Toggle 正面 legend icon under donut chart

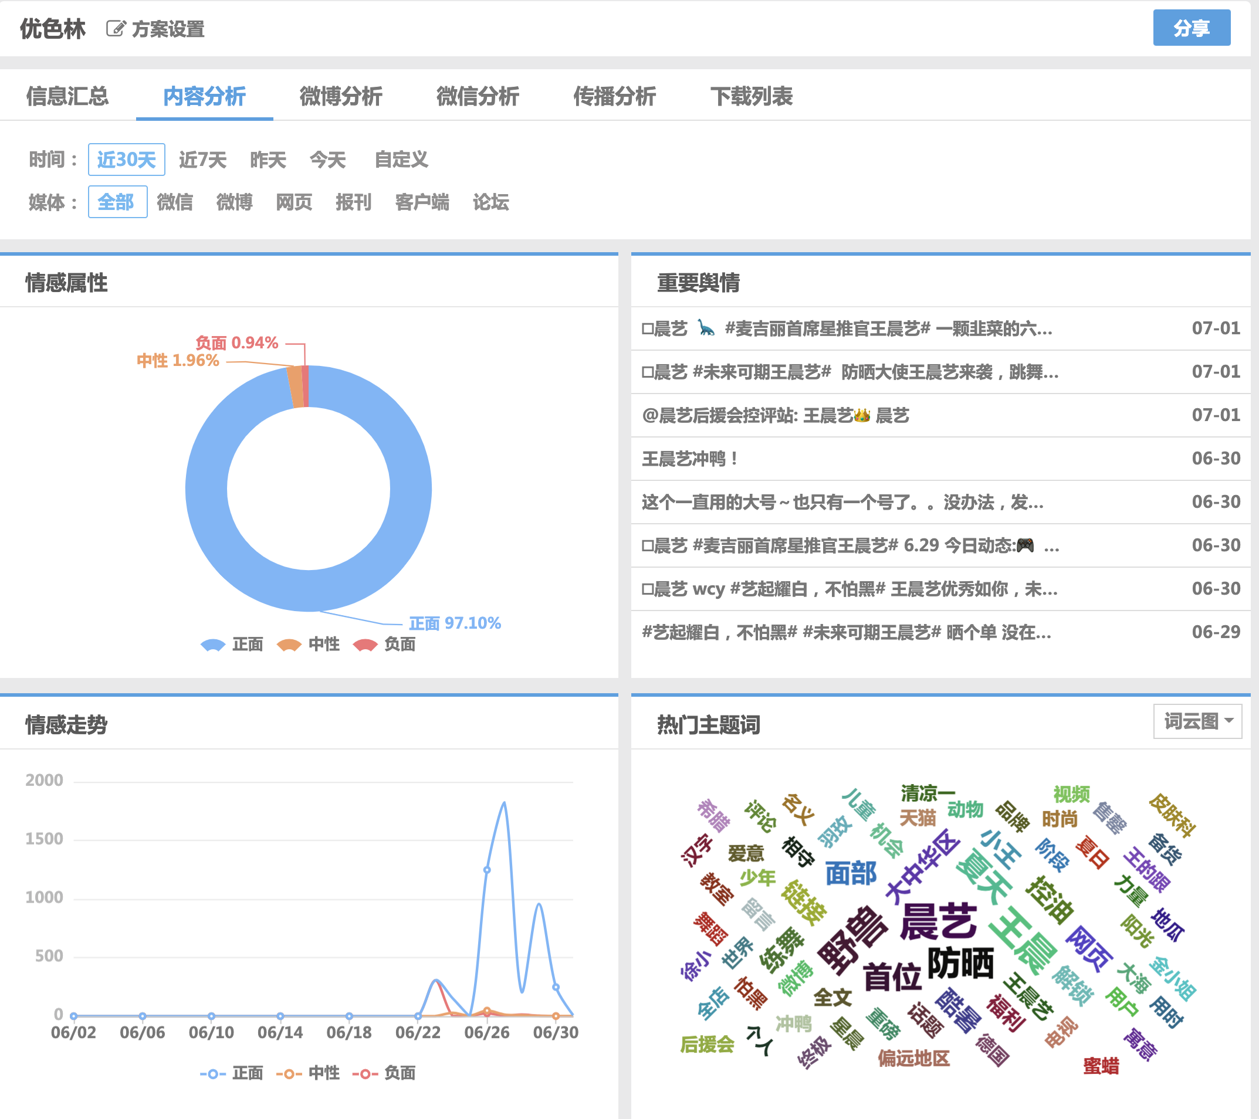coord(213,644)
